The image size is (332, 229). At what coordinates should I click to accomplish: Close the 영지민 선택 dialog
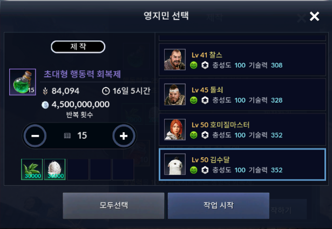[x=314, y=16]
